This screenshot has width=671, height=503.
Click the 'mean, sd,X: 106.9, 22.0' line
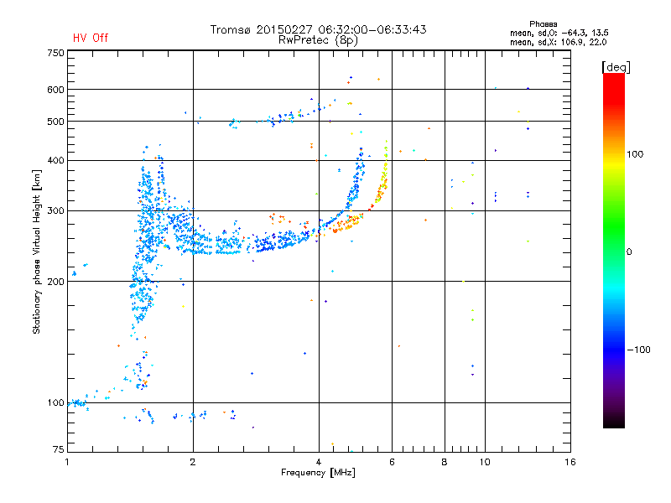(558, 42)
